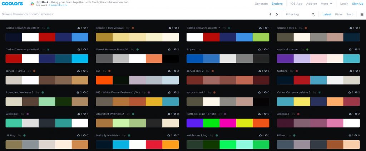Click author avatar of spruce + lark yellows
The width and height of the screenshot is (366, 151).
click(x=133, y=28)
